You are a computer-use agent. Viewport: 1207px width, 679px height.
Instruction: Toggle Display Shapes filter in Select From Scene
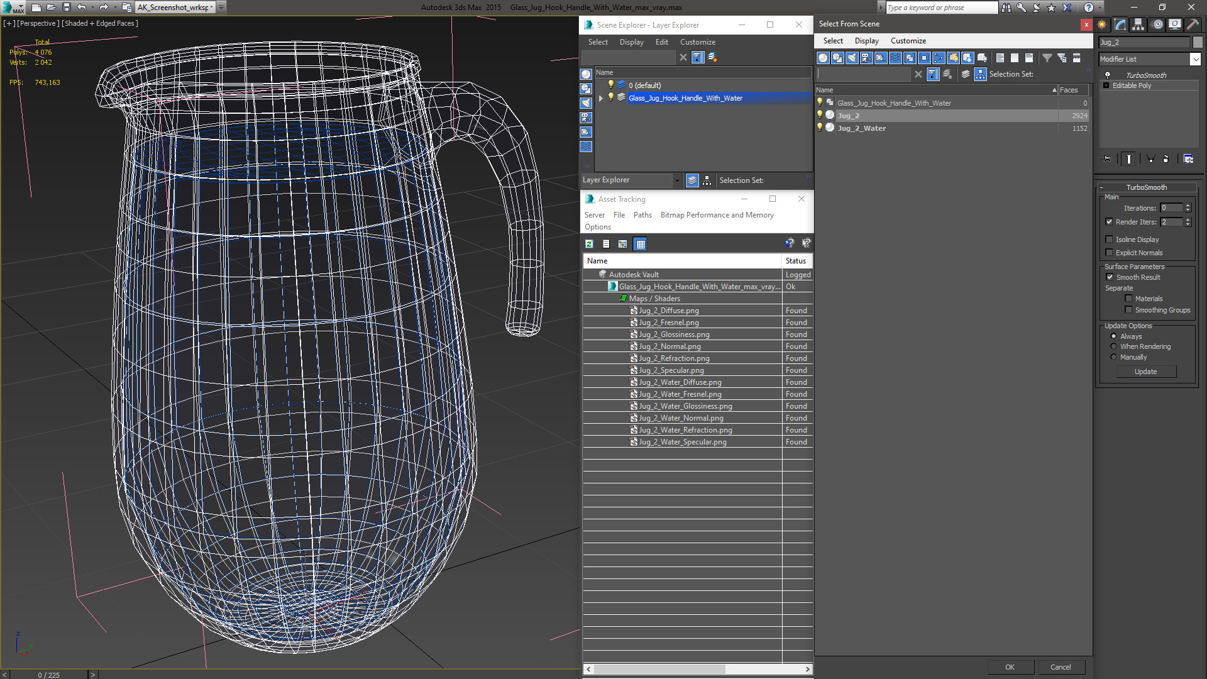pos(837,58)
